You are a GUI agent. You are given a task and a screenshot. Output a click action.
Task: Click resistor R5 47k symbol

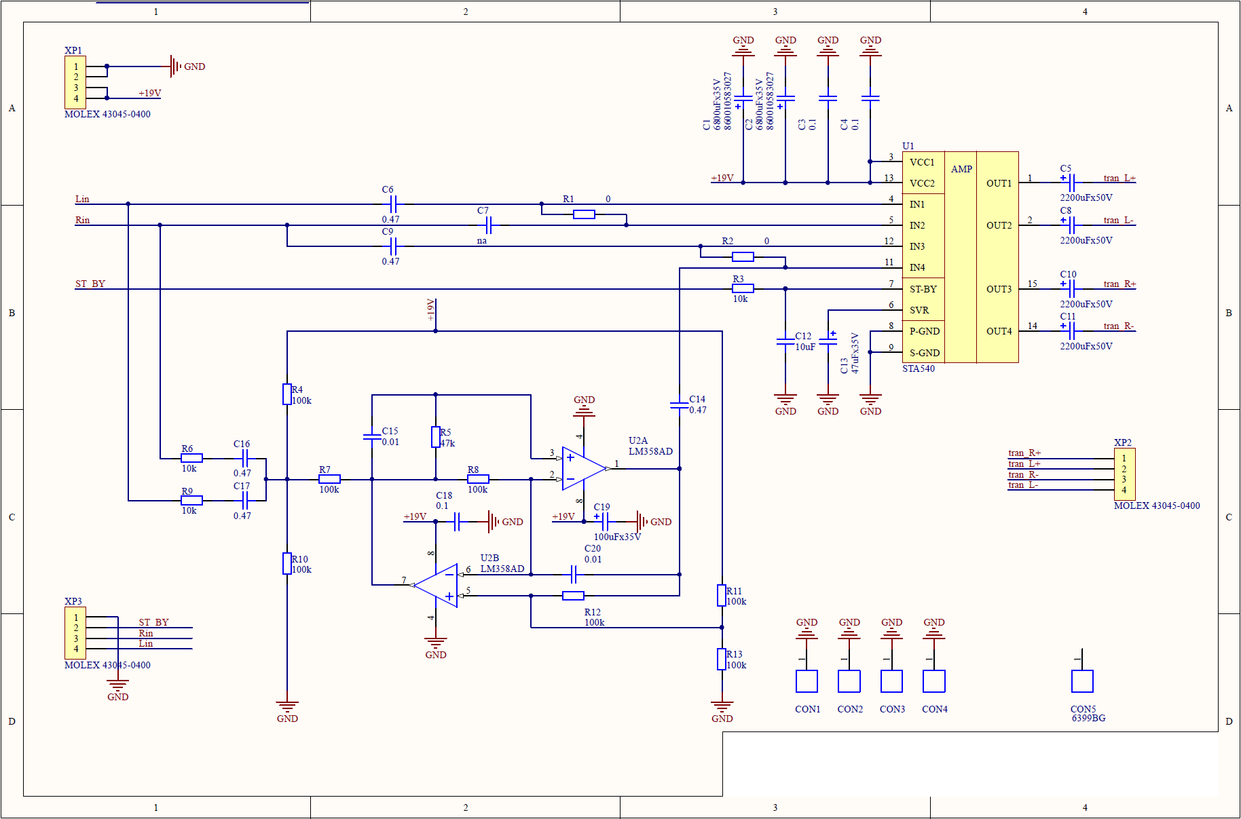[436, 437]
